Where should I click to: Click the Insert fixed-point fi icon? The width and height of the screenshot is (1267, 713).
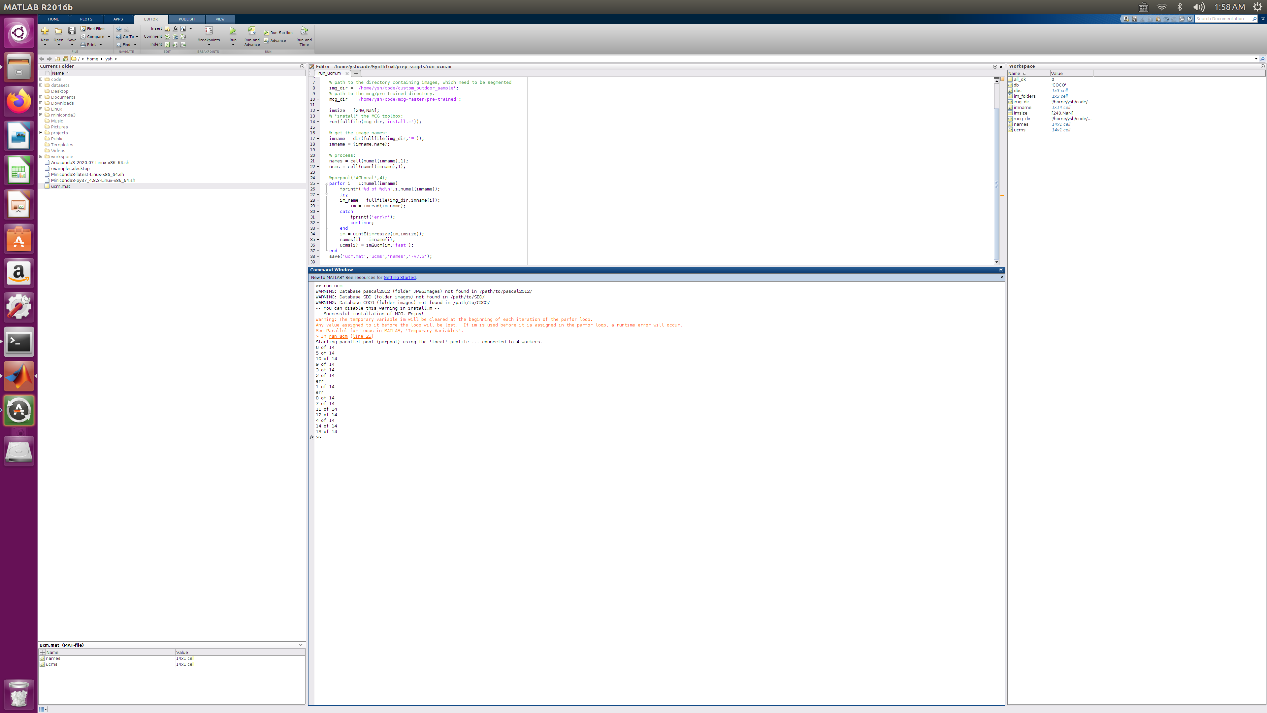click(x=183, y=28)
